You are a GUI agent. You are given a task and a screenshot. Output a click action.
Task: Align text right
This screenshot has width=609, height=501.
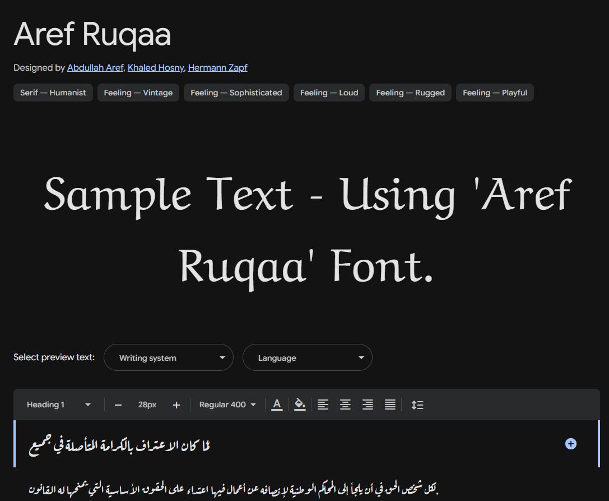click(x=368, y=405)
